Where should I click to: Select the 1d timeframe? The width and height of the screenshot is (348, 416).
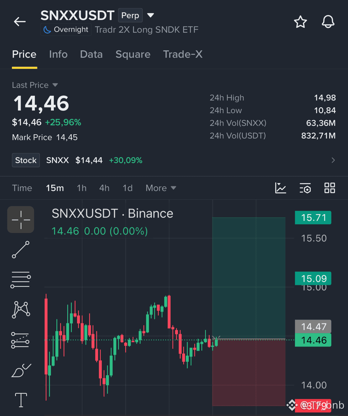[x=127, y=188]
